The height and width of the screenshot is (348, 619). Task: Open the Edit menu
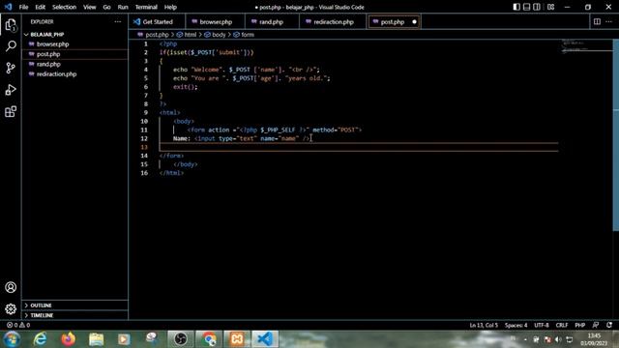(40, 7)
